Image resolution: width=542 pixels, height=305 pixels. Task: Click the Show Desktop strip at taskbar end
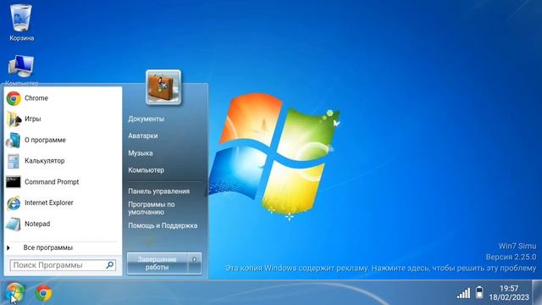click(537, 292)
